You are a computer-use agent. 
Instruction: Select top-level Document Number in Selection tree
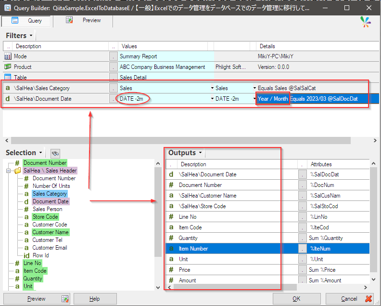tap(45, 163)
